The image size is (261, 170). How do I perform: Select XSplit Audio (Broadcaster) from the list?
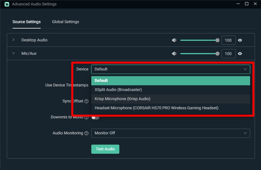coord(118,90)
